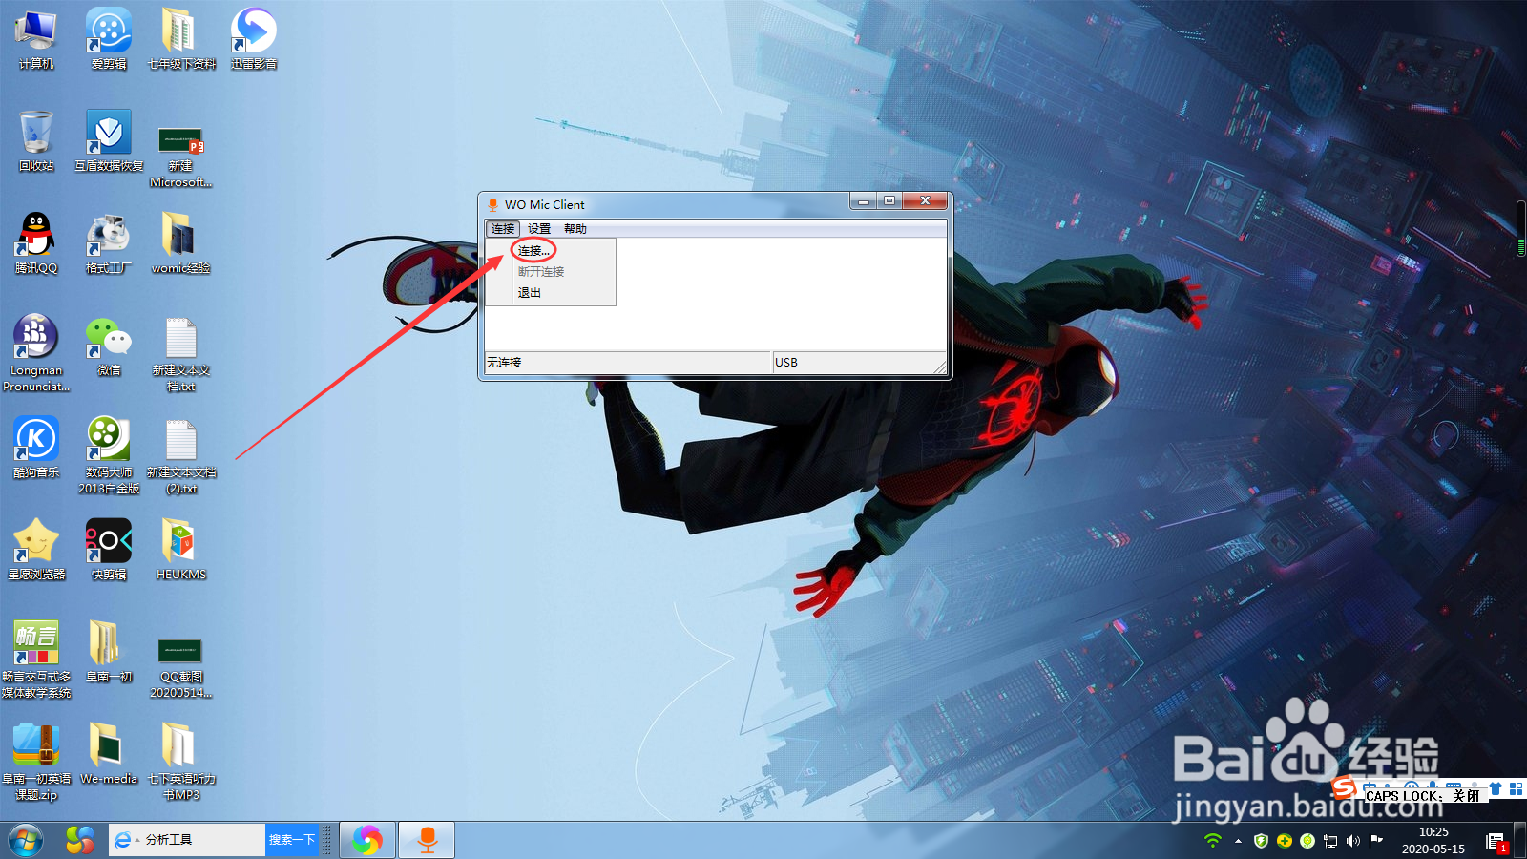Image resolution: width=1527 pixels, height=859 pixels.
Task: Select the 新建 Microsoft PowerPoint file icon
Action: point(181,157)
